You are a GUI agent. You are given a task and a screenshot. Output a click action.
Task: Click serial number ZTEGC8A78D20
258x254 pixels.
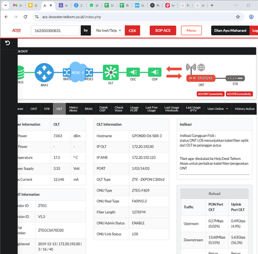tap(51, 230)
